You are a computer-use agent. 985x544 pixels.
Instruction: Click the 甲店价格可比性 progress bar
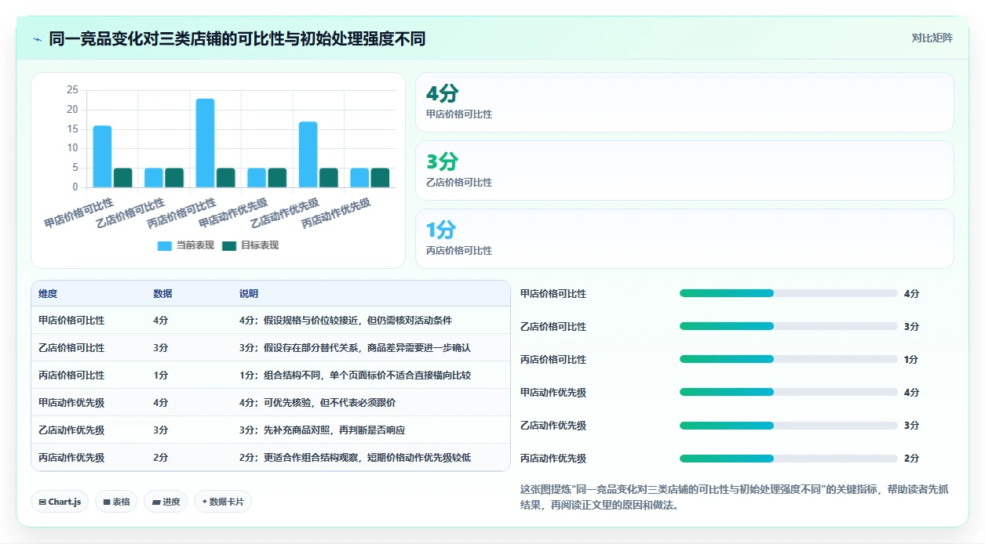click(x=788, y=293)
